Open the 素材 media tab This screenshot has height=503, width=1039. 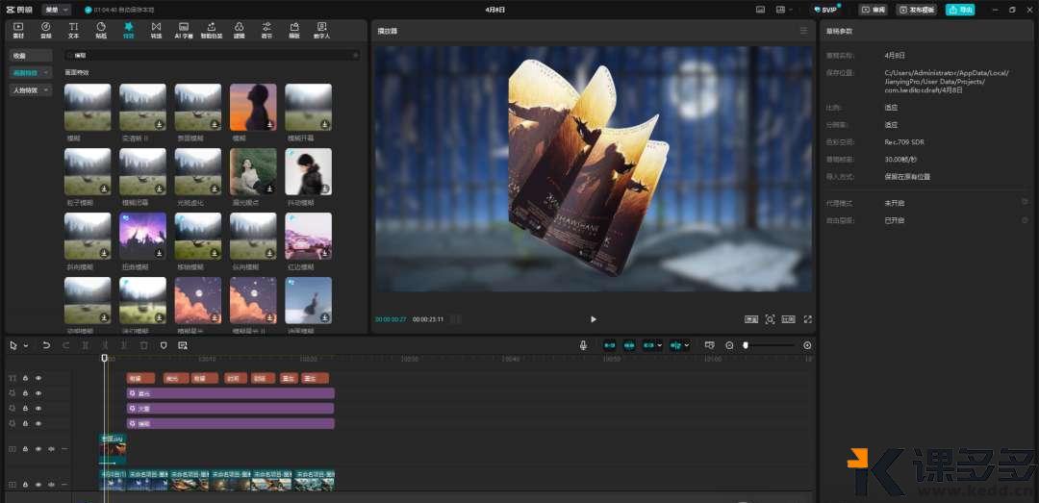18,30
